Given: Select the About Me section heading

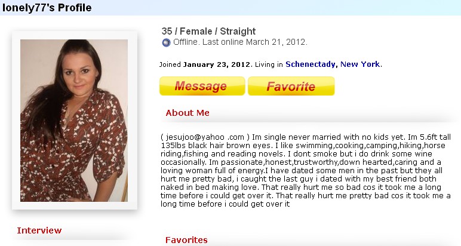Looking at the screenshot, I should [x=188, y=113].
